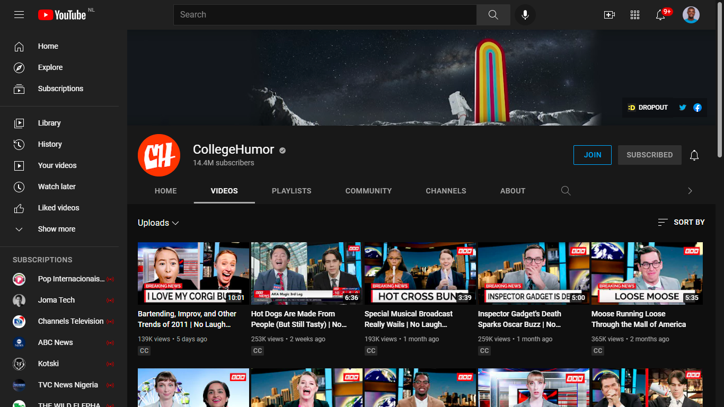Open the About tab
Viewport: 724px width, 407px height.
pos(513,191)
